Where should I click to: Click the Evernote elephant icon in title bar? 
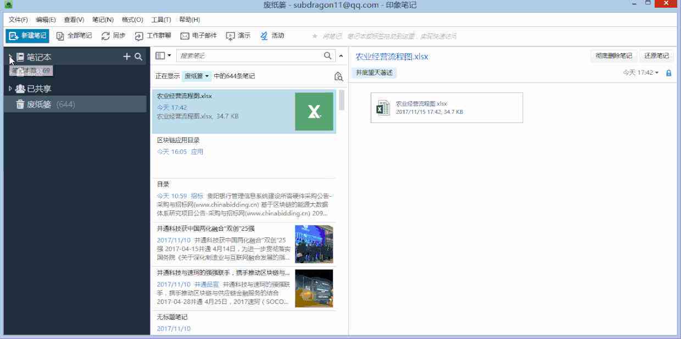8,5
